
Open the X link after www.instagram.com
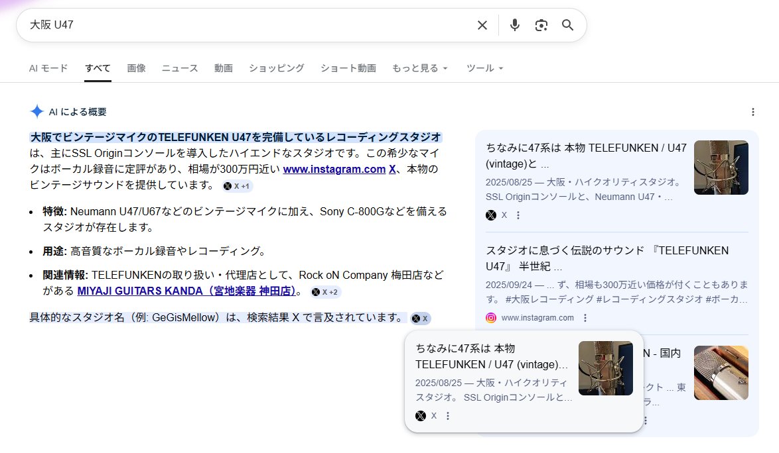pos(392,169)
